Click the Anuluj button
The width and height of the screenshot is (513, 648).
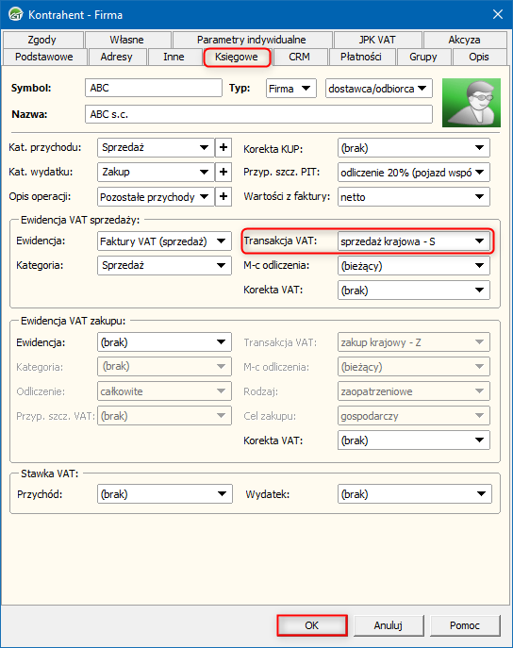click(389, 625)
